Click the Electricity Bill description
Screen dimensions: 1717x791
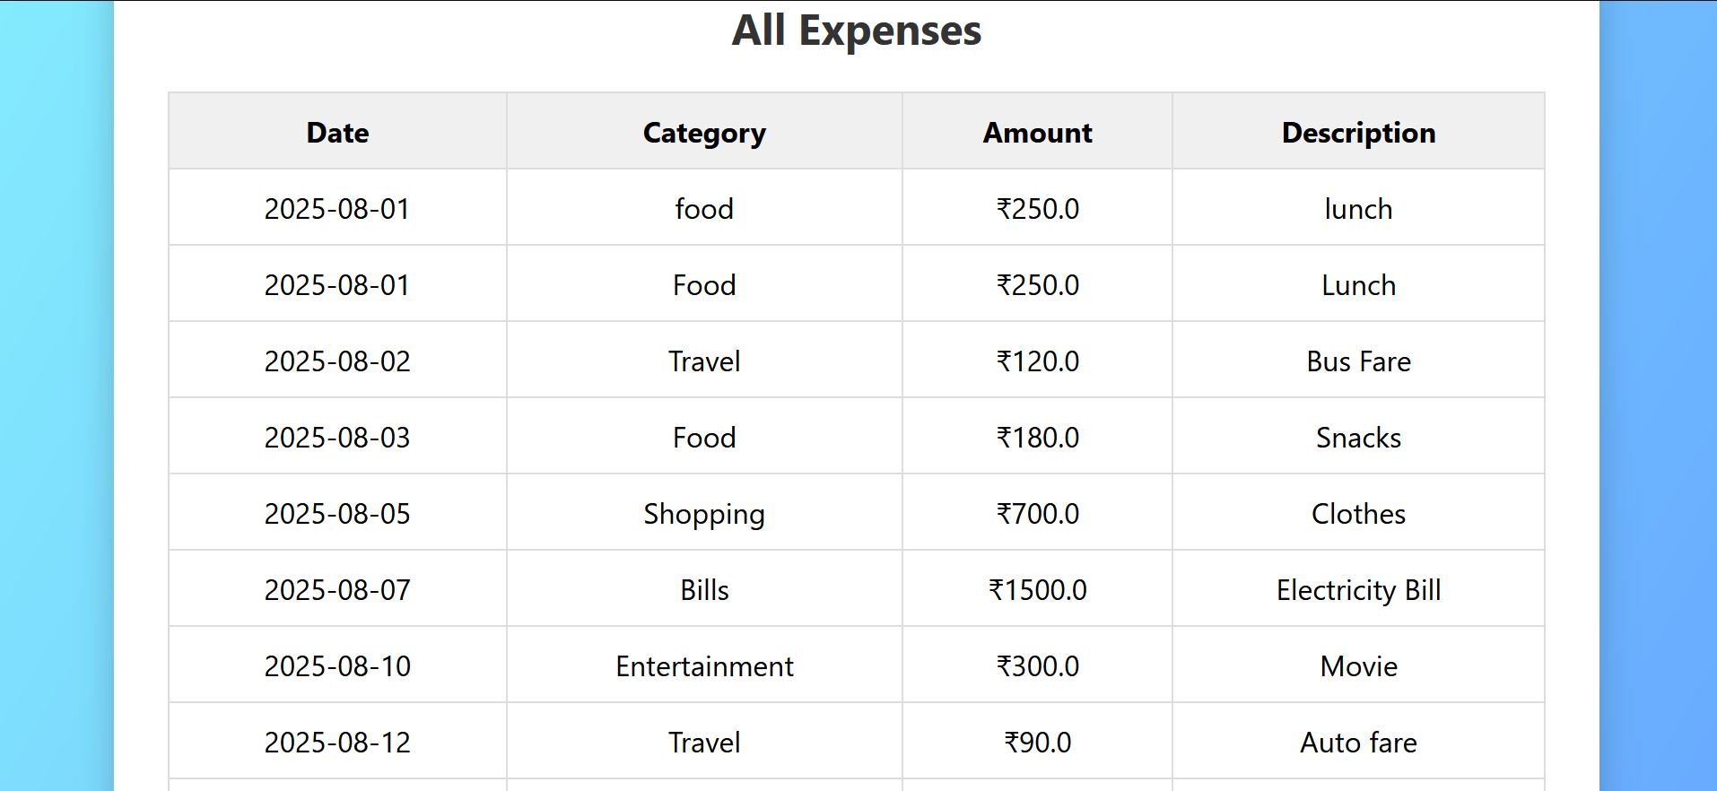1358,589
